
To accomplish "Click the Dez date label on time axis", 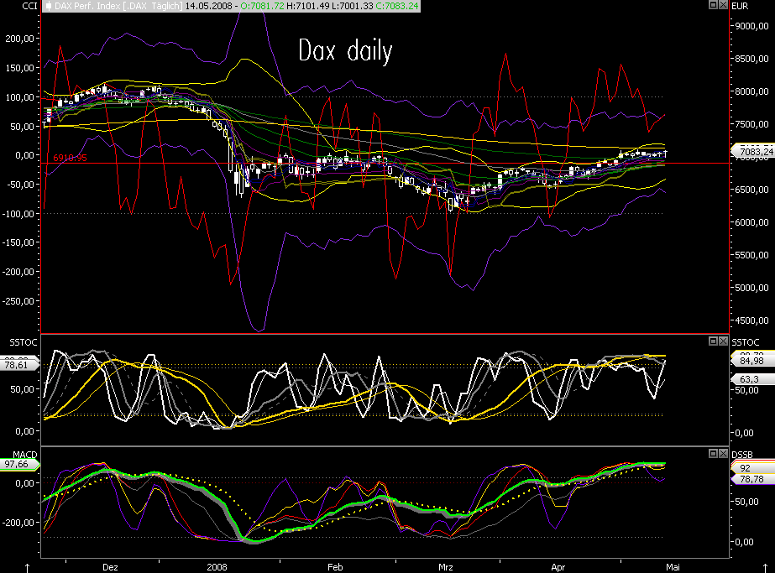I will pos(110,567).
